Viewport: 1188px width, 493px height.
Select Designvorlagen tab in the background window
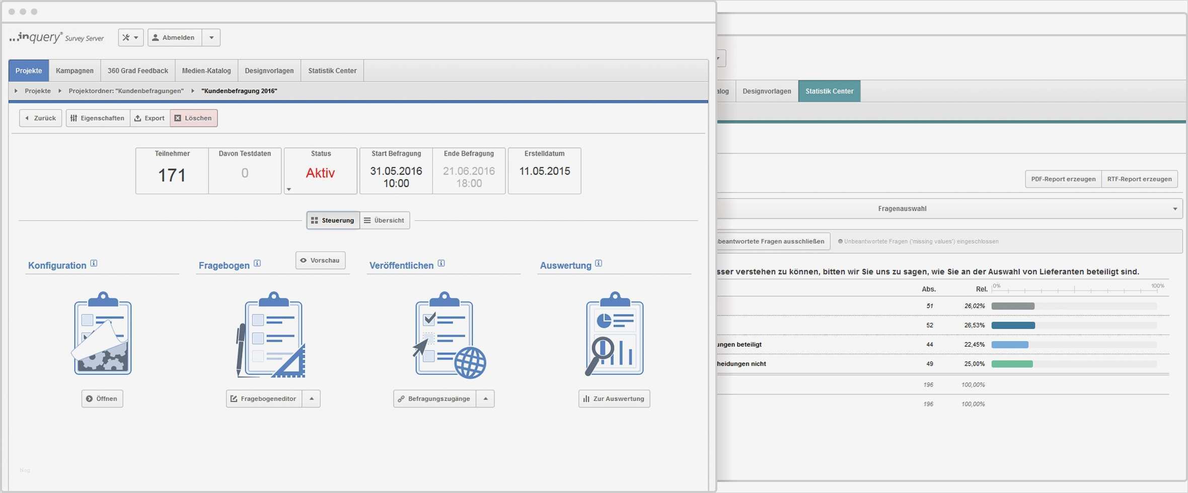point(767,92)
